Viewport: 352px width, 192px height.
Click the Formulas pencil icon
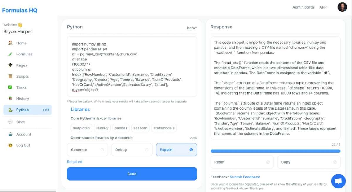click(11, 54)
